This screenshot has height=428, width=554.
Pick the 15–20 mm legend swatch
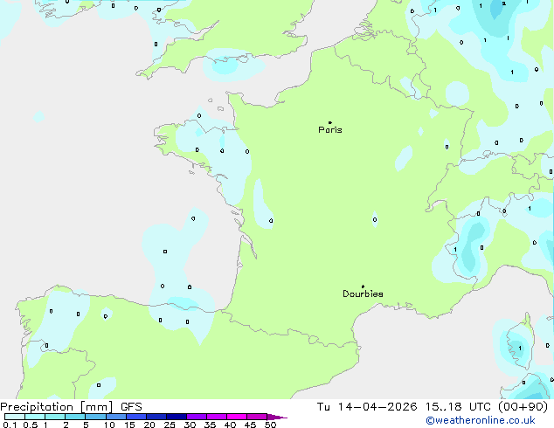pos(136,417)
